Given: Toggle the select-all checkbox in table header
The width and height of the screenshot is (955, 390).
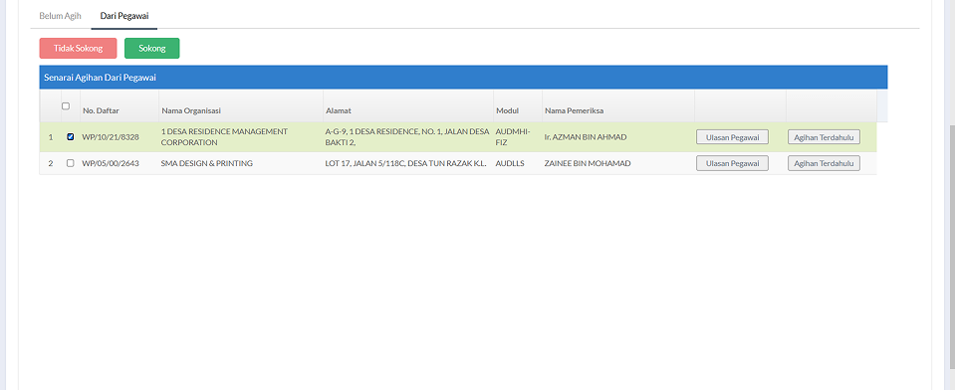Looking at the screenshot, I should pos(66,105).
